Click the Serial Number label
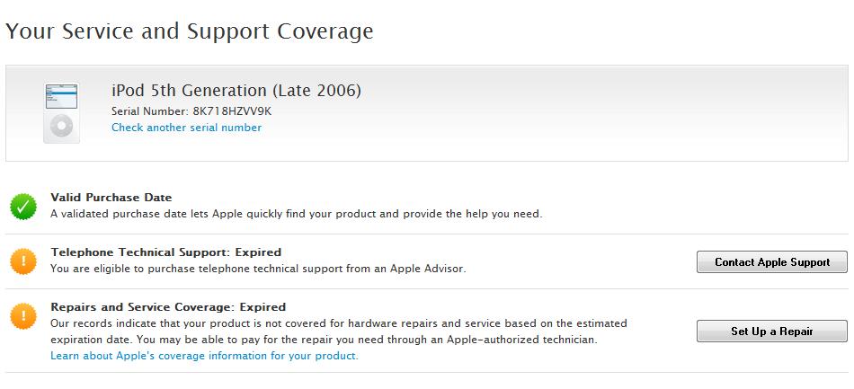The width and height of the screenshot is (854, 389). click(x=149, y=111)
